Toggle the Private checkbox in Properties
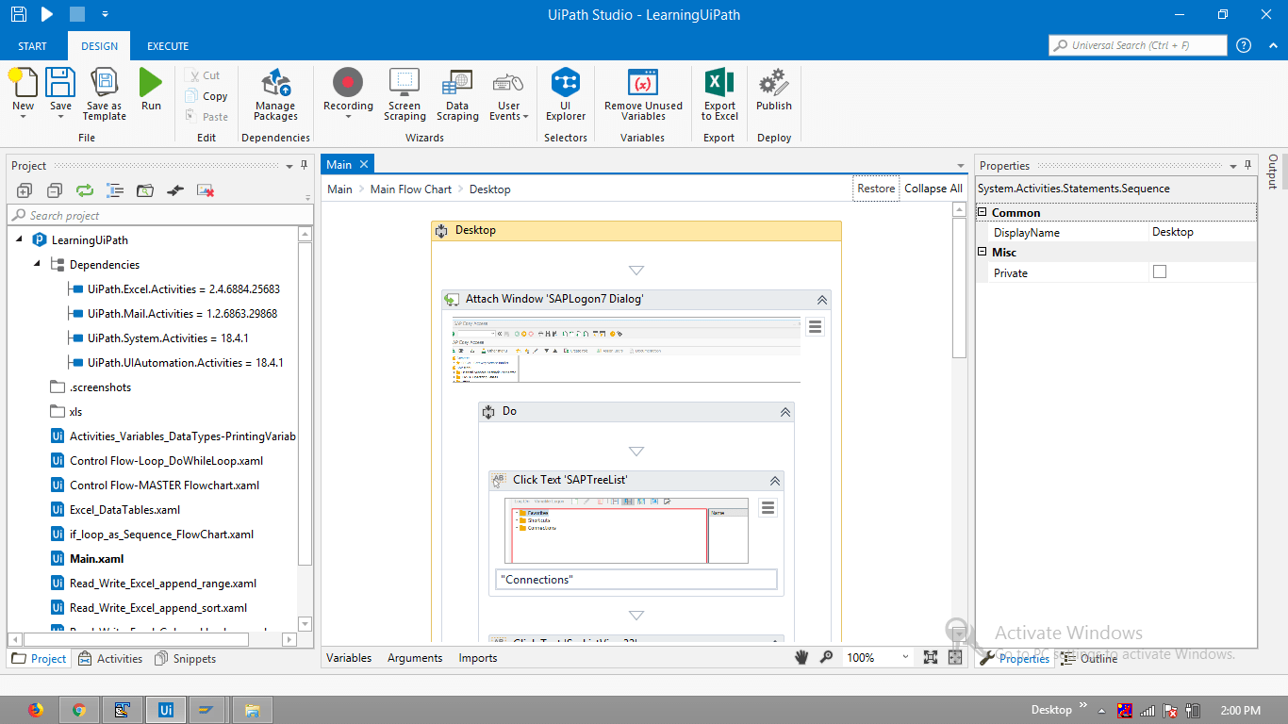Screen dimensions: 1288x724 1160,272
